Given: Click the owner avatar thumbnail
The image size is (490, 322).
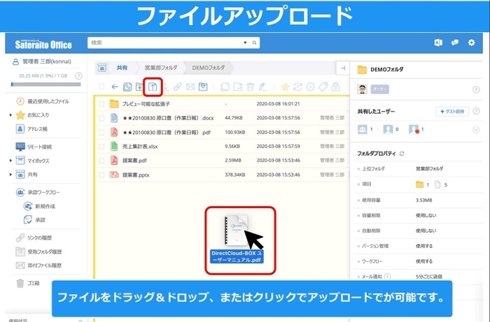Looking at the screenshot, I should point(362,89).
